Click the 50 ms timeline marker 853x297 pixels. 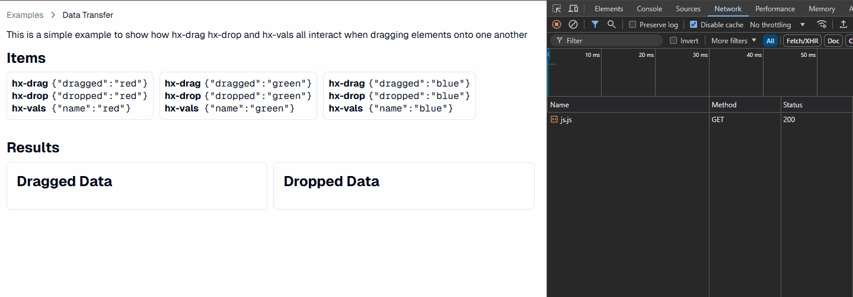(808, 55)
